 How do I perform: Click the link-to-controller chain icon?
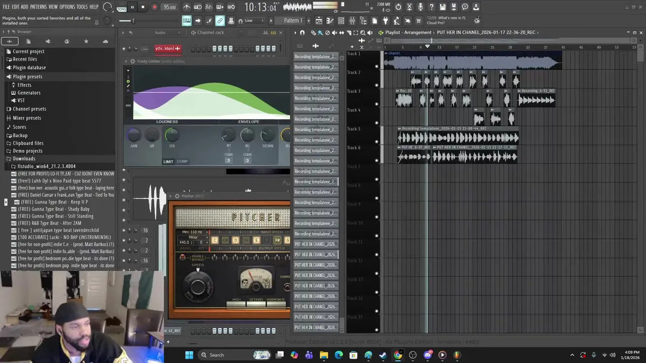click(x=220, y=21)
